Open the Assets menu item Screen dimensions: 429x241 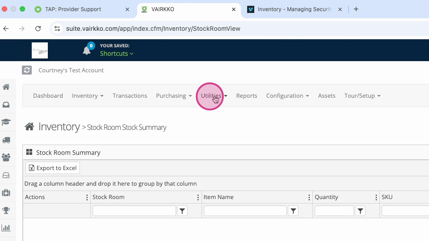pyautogui.click(x=326, y=96)
